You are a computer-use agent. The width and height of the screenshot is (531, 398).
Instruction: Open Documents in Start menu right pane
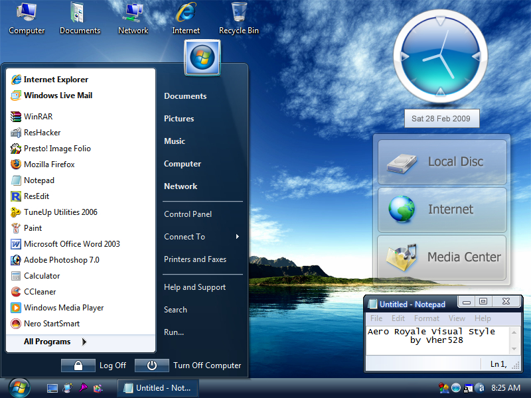185,96
